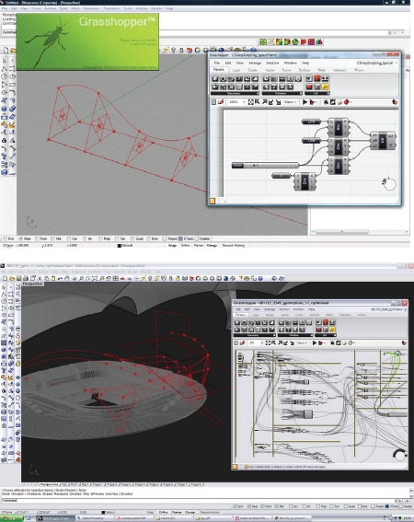Toggle Near osnap checkbox in upper Rhino window
Screen dimensions: 414x522
tap(21, 238)
